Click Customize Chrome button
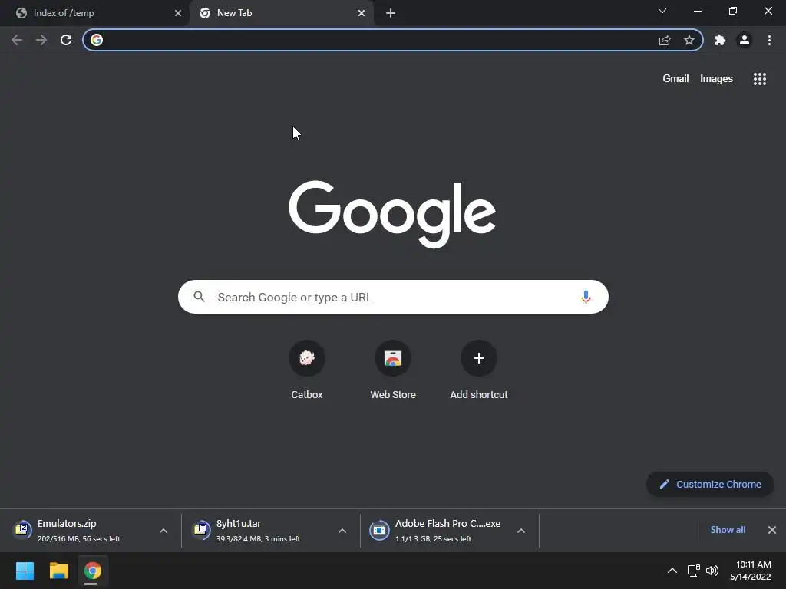Screen dimensions: 786x589 pos(710,485)
